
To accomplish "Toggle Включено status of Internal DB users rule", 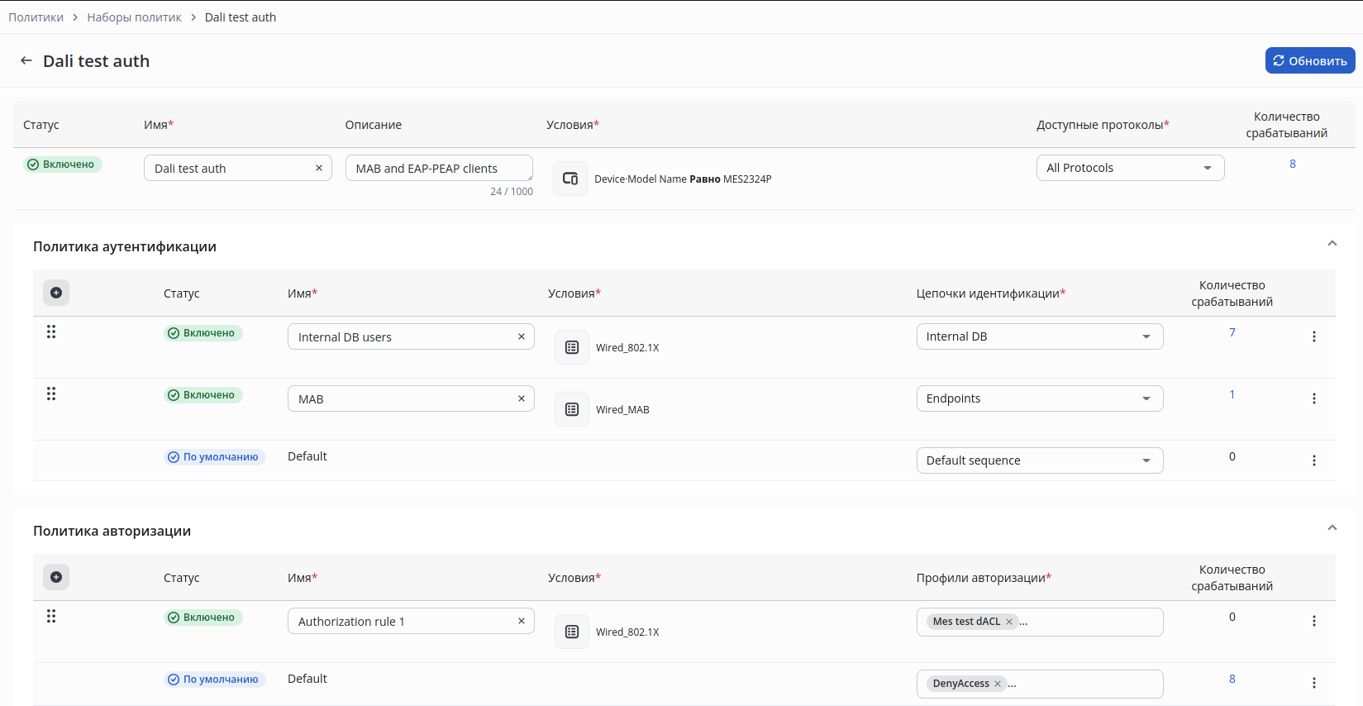I will tap(203, 333).
